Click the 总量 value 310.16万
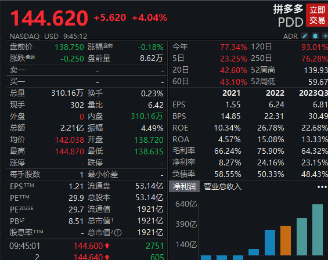The image size is (328, 260). (x=67, y=93)
